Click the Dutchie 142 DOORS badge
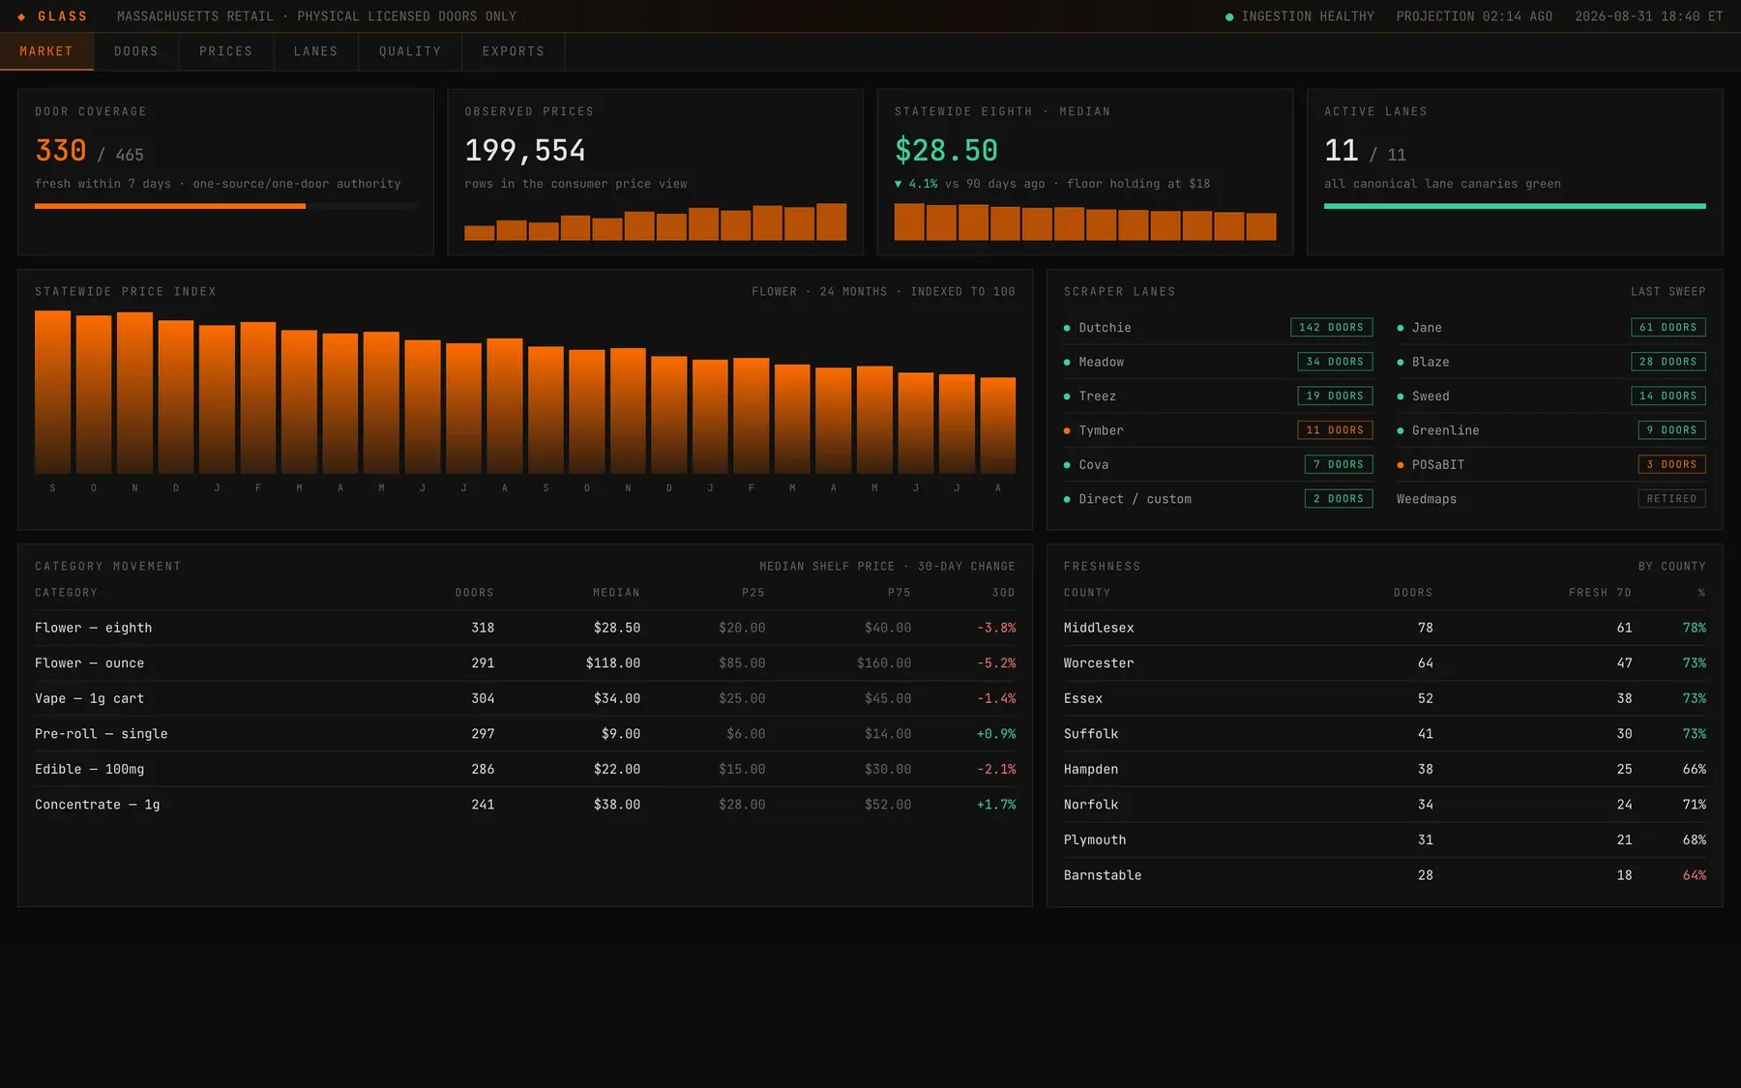The width and height of the screenshot is (1741, 1088). click(x=1332, y=327)
